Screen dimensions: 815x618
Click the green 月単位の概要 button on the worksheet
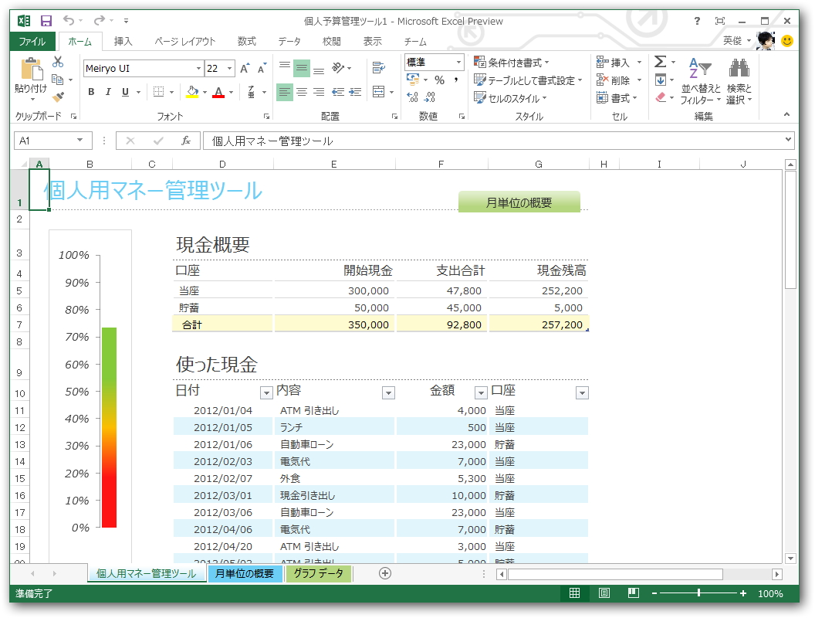pos(519,202)
